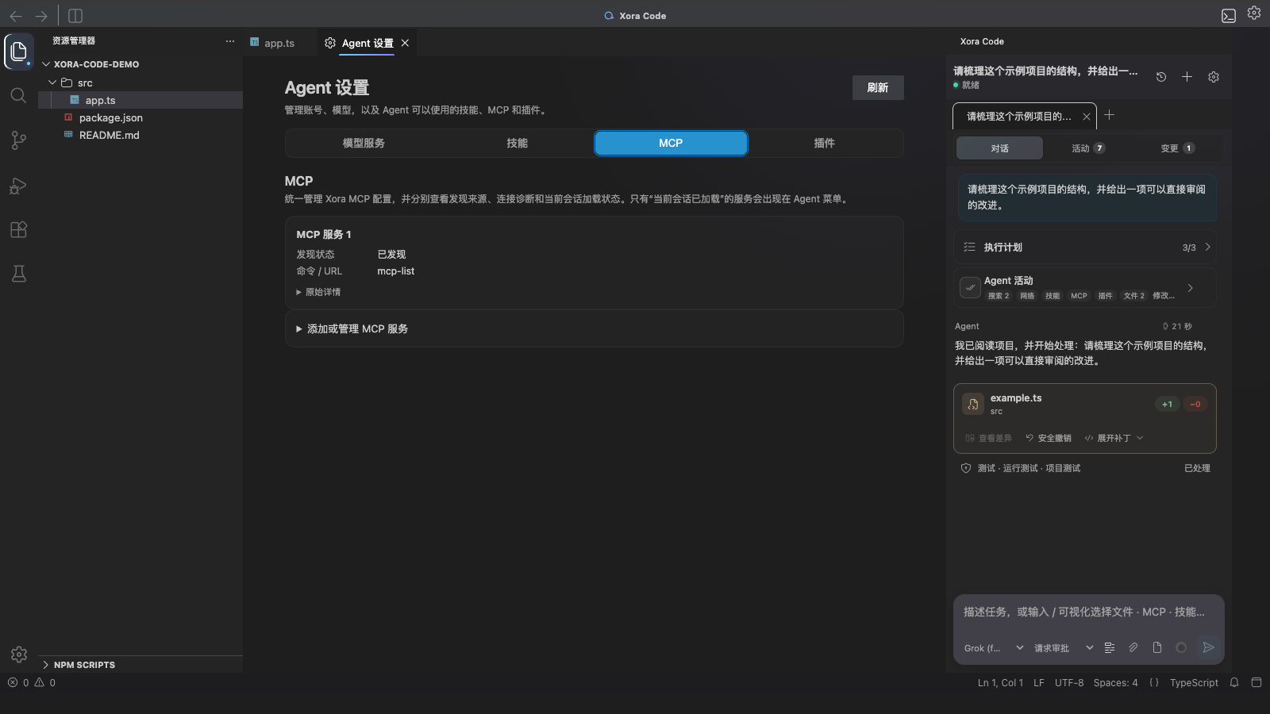Viewport: 1270px width, 714px height.
Task: Switch to the 技能 tab
Action: (x=517, y=143)
